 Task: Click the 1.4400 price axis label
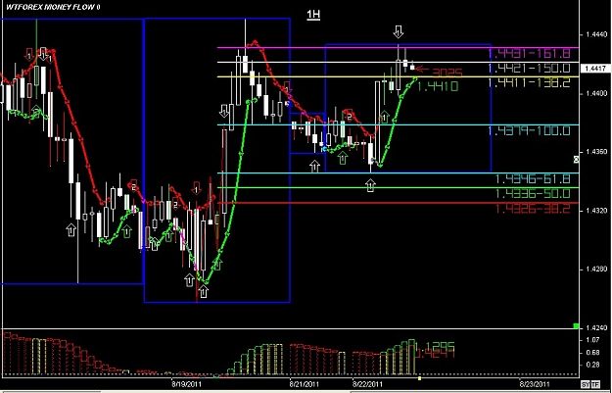pos(596,94)
